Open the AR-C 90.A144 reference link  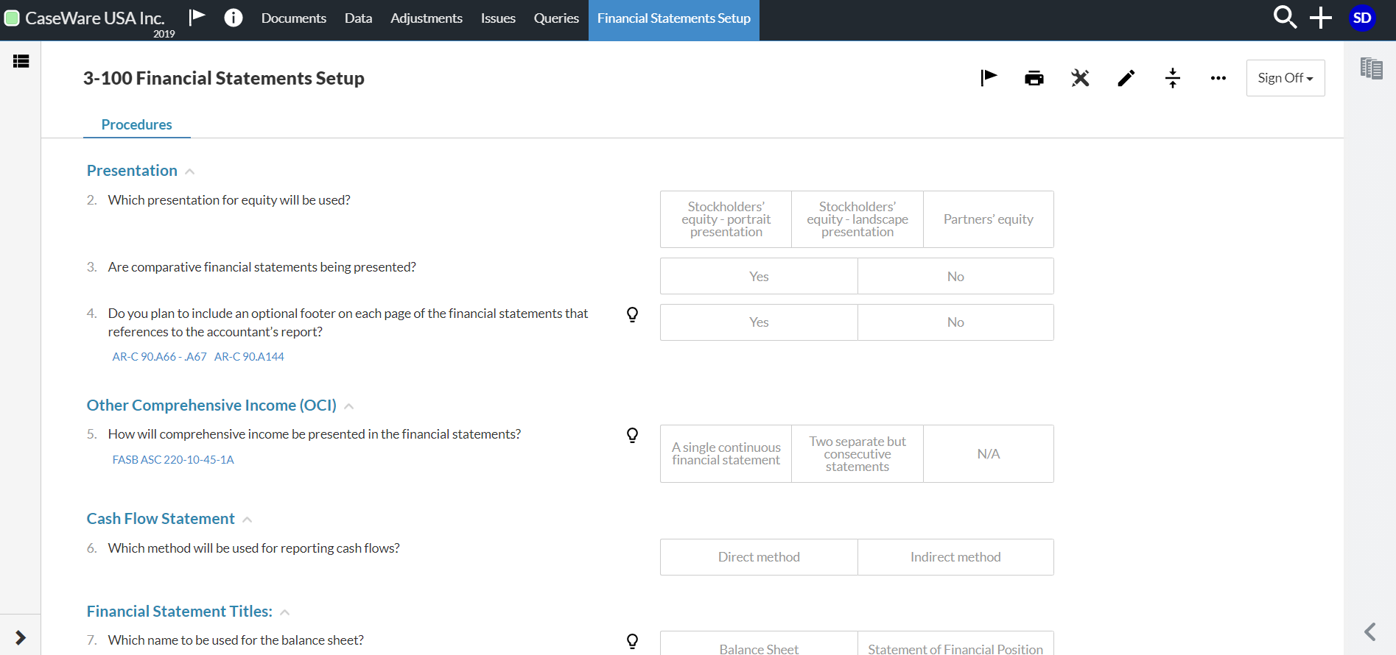(249, 357)
